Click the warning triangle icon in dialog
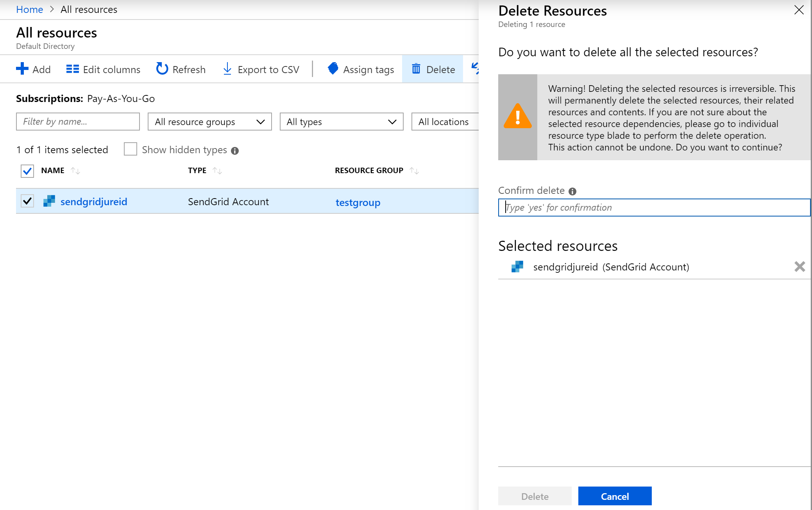This screenshot has width=812, height=510. 518,118
